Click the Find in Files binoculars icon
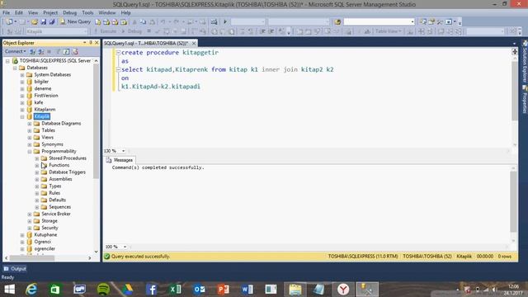The width and height of the screenshot is (528, 297). [x=337, y=22]
